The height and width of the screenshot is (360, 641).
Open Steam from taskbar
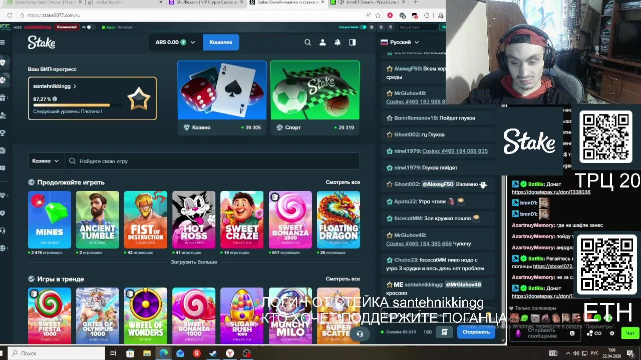tap(213, 353)
